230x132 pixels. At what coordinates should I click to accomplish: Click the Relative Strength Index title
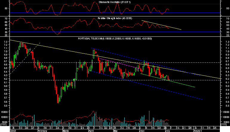coord(115,18)
